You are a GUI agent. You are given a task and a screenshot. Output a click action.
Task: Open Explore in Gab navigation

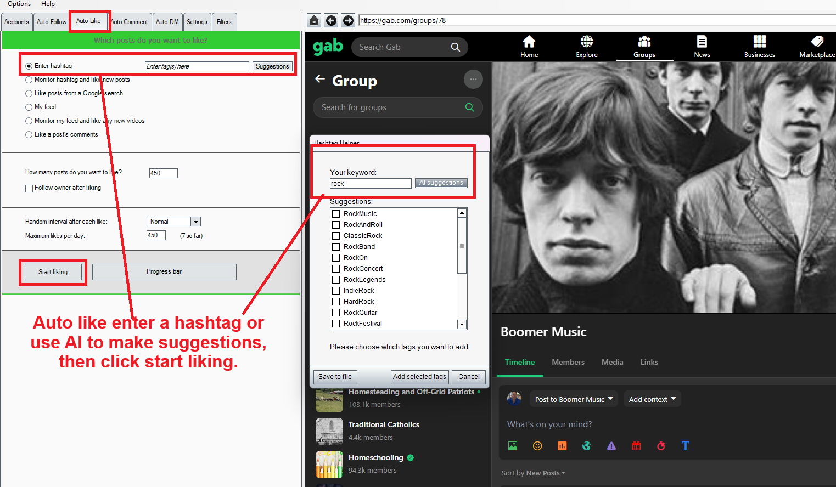pyautogui.click(x=587, y=47)
